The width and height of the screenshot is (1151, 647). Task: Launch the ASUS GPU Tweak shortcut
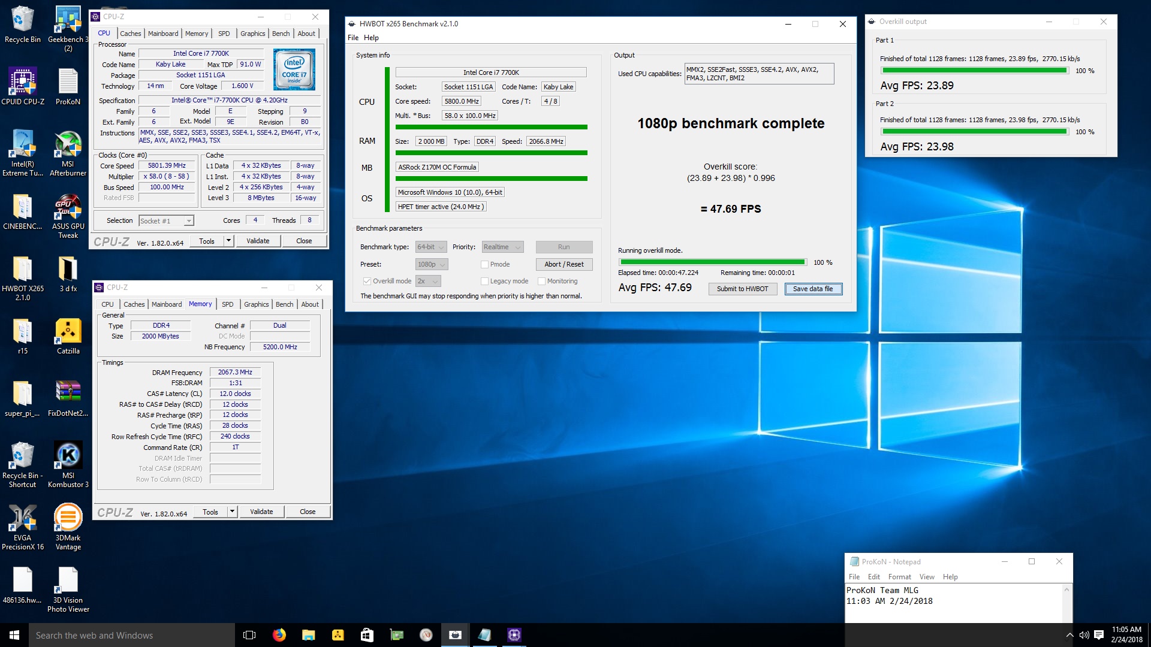pyautogui.click(x=68, y=216)
